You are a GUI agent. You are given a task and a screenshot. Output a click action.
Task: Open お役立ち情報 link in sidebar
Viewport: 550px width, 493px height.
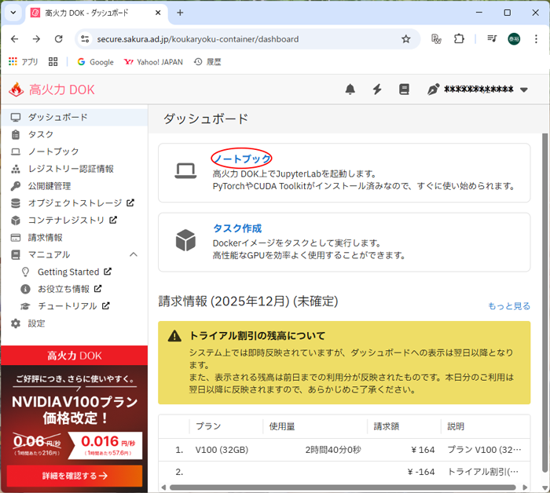click(x=75, y=289)
